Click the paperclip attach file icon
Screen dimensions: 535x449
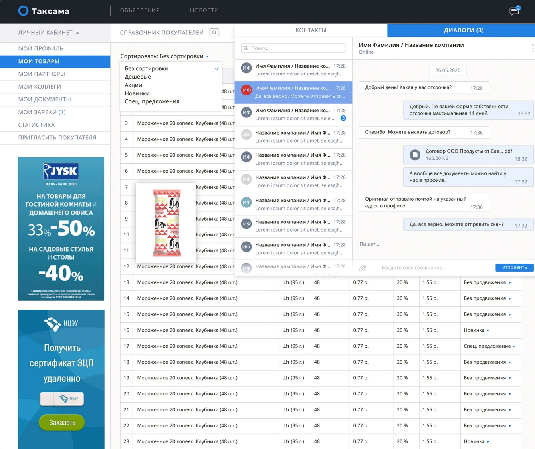(x=362, y=268)
